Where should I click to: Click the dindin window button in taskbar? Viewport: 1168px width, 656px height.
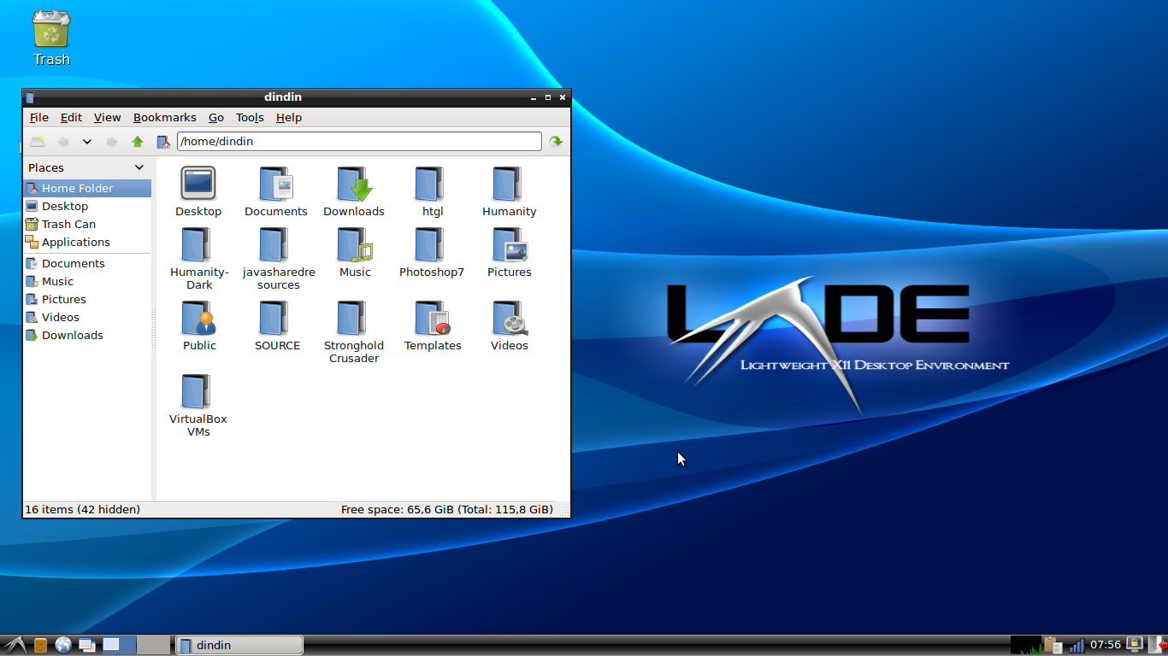239,645
